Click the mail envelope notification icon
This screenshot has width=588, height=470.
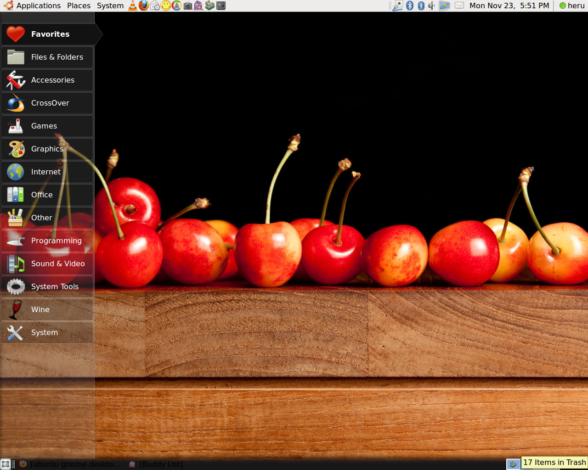(x=459, y=6)
